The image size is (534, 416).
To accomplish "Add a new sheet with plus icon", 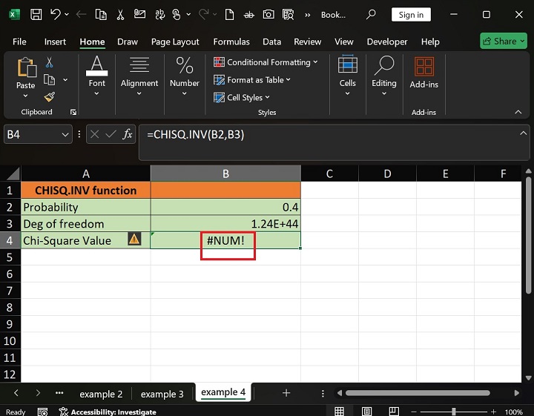I will coord(286,393).
